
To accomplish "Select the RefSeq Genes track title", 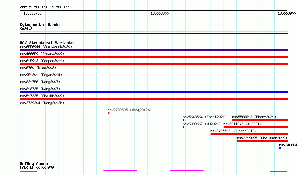I will (34, 164).
